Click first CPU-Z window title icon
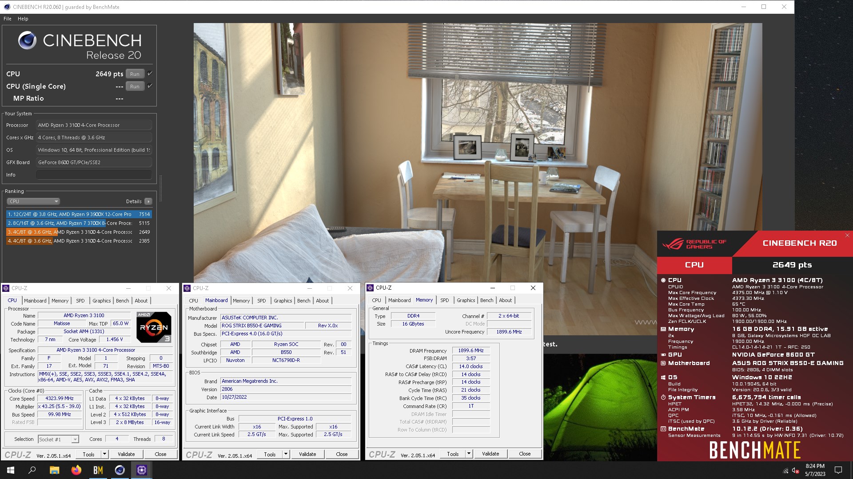Viewport: 853px width, 479px height. click(6, 288)
